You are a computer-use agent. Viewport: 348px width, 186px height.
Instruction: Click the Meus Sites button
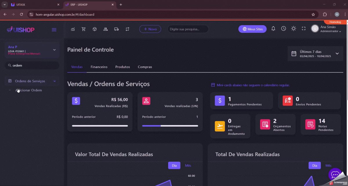[252, 29]
